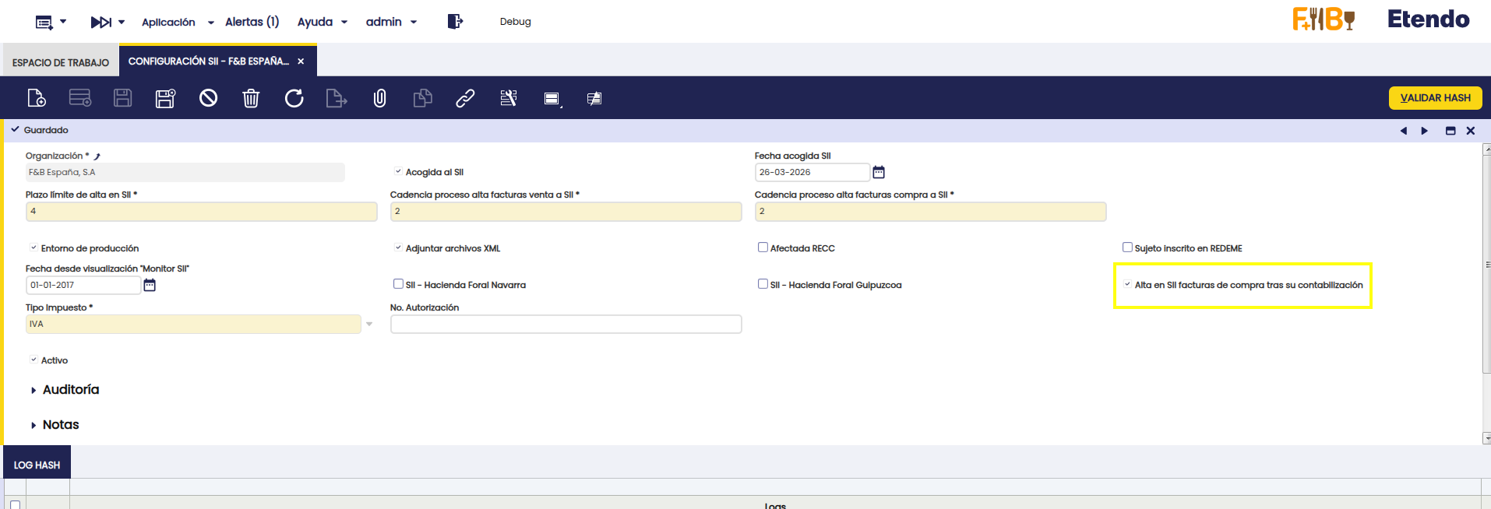This screenshot has width=1491, height=509.
Task: Click the No. Autorización input field
Action: 566,325
